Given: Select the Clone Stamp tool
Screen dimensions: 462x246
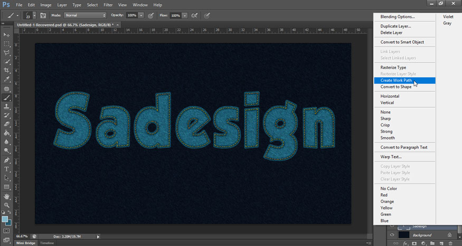Looking at the screenshot, I should point(6,107).
